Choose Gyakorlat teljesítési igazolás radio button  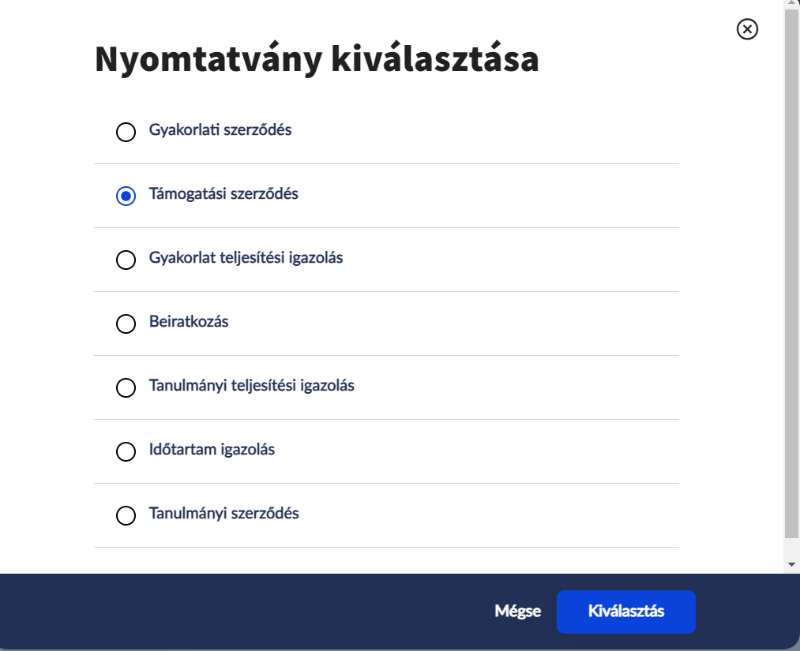(126, 260)
